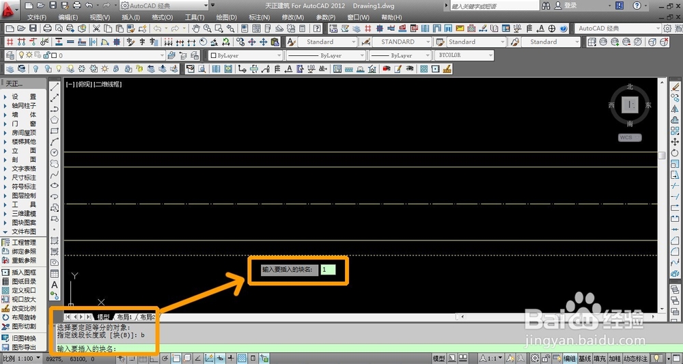Toggle layer on/off lightbulb in layer dropdown

(21, 55)
